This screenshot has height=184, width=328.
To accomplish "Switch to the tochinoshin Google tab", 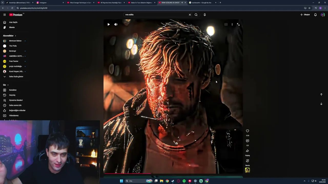I will pos(202,3).
